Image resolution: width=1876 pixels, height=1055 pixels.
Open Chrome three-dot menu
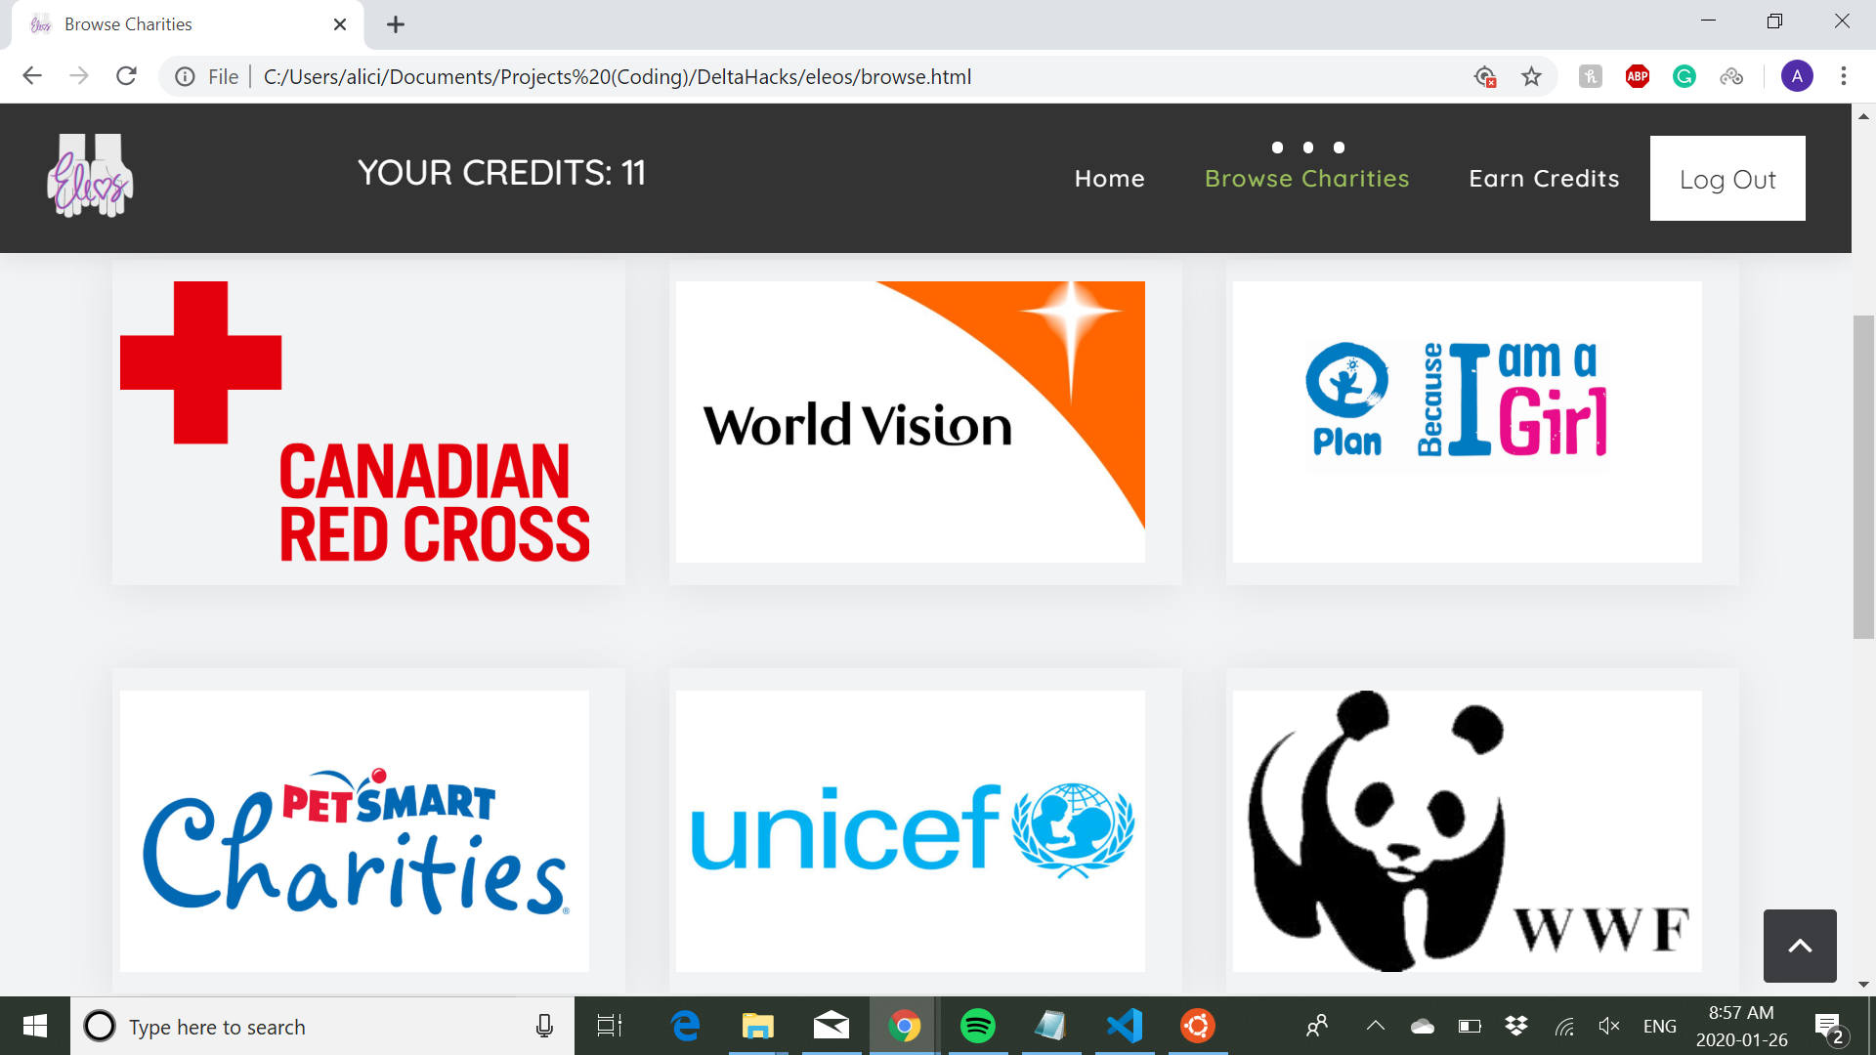[1844, 76]
